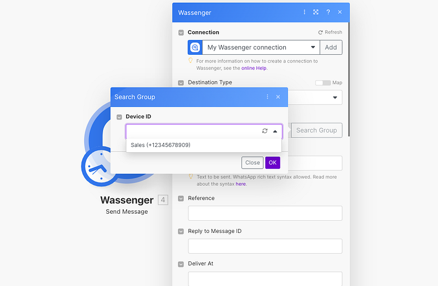438x286 pixels.
Task: Collapse the Connection field checkbox arrow
Action: click(181, 33)
